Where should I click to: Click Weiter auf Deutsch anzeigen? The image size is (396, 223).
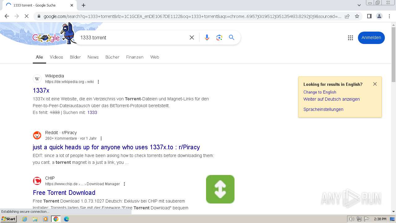click(x=331, y=99)
